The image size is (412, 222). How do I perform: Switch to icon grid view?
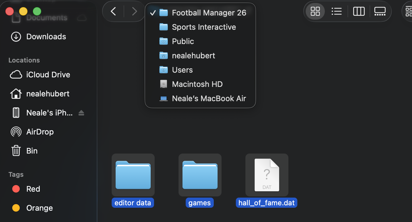point(315,12)
